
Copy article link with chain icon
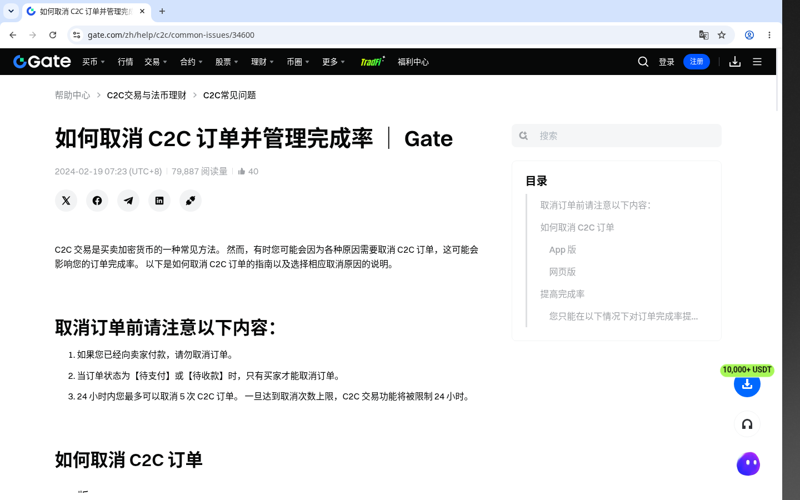pyautogui.click(x=191, y=201)
